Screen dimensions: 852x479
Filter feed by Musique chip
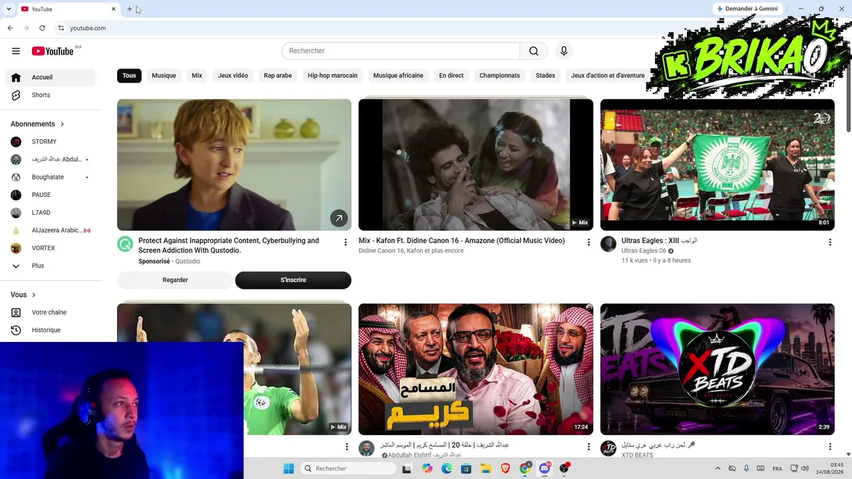164,75
